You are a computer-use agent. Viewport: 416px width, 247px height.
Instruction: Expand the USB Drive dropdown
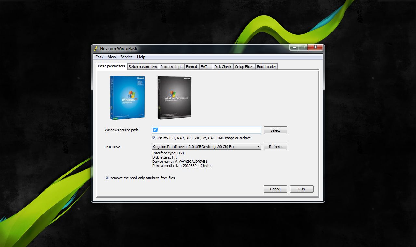pos(206,147)
